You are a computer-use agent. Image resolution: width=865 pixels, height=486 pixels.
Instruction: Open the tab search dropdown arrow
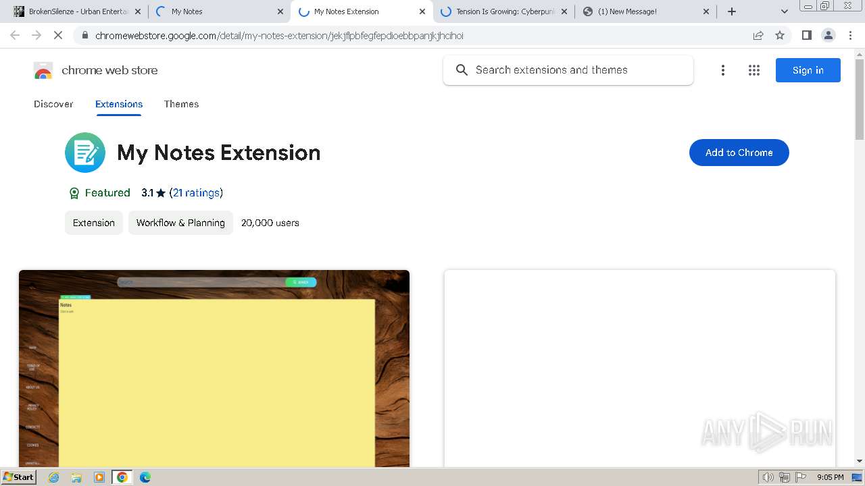(x=785, y=11)
